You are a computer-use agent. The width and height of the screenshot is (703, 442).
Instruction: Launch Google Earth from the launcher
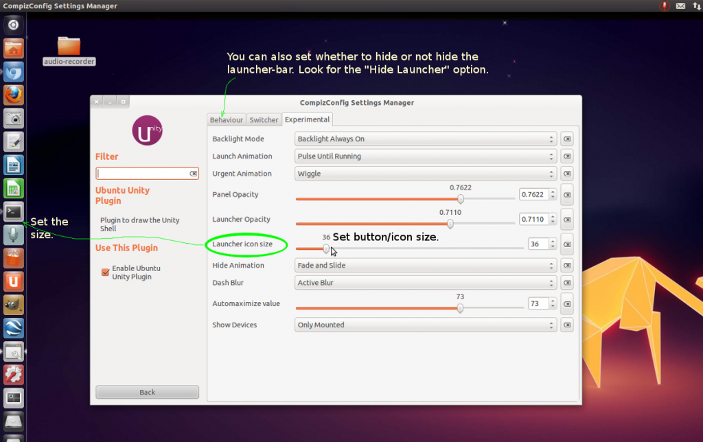pyautogui.click(x=14, y=328)
